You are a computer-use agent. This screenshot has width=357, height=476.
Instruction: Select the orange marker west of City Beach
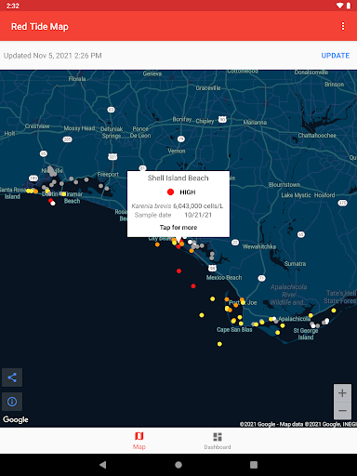tap(157, 245)
